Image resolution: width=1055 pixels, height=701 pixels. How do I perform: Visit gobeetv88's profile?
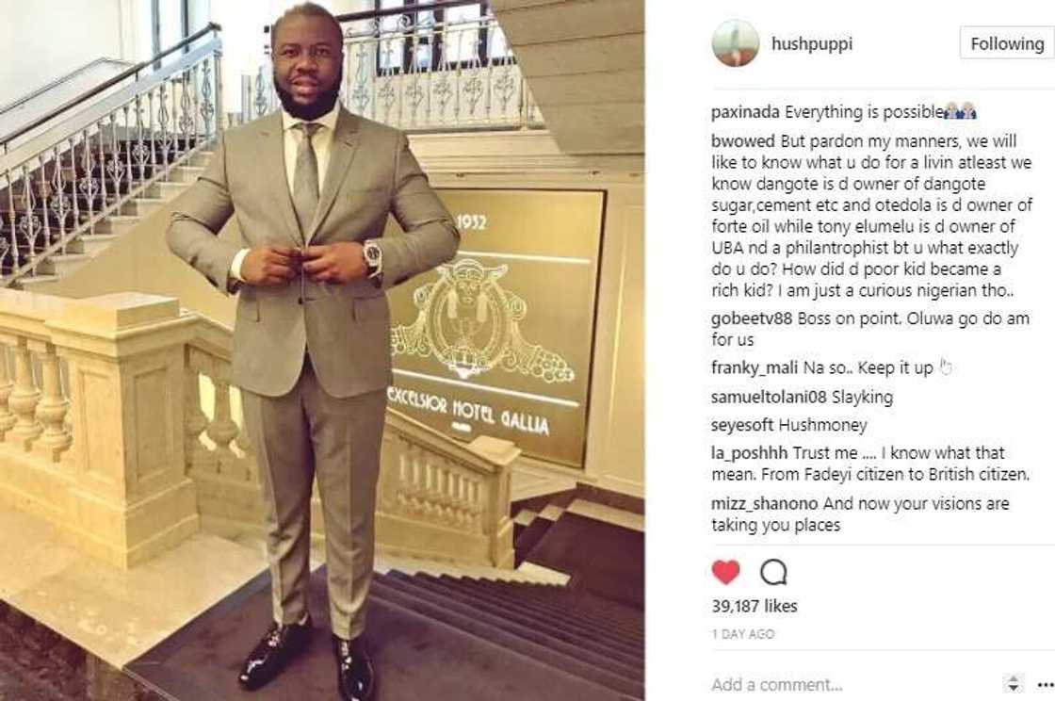(x=753, y=318)
